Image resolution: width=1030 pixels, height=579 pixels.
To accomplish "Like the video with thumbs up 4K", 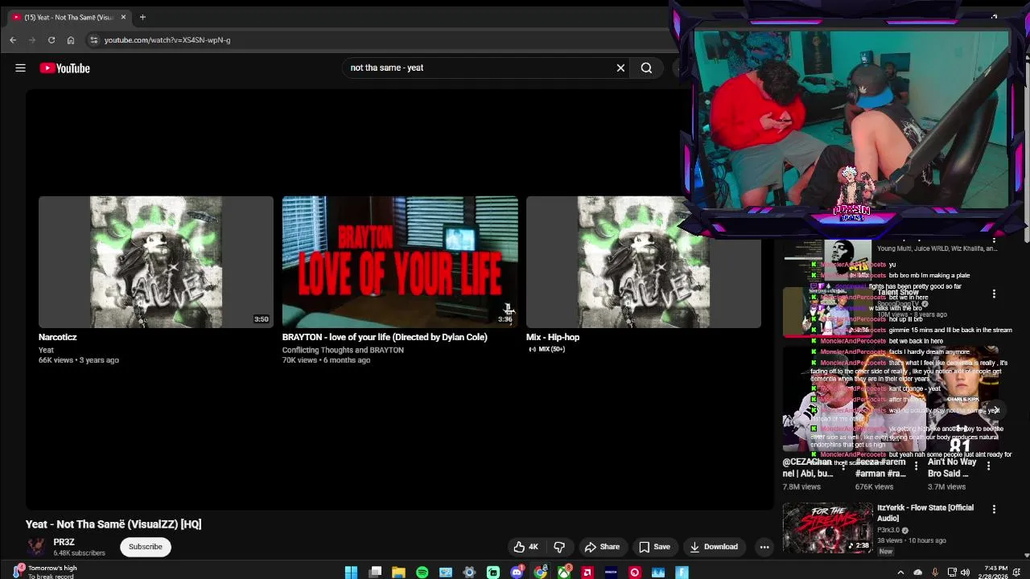I will (x=525, y=547).
